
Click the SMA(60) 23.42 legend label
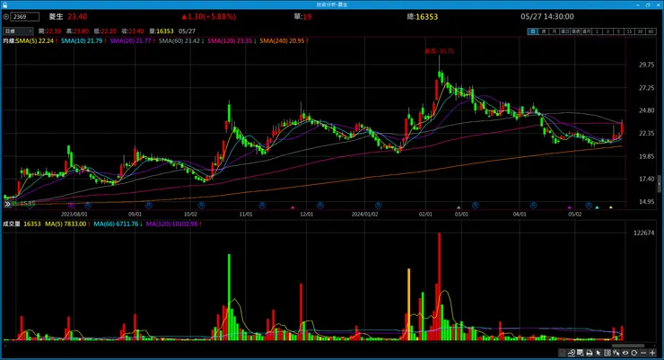tap(181, 40)
